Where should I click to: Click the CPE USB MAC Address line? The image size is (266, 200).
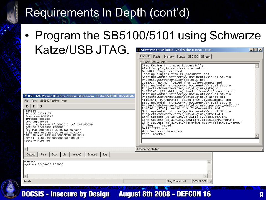[x=54, y=135]
